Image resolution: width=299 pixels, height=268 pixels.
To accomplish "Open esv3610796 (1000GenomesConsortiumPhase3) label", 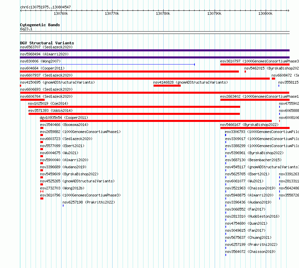I will coord(80,195).
